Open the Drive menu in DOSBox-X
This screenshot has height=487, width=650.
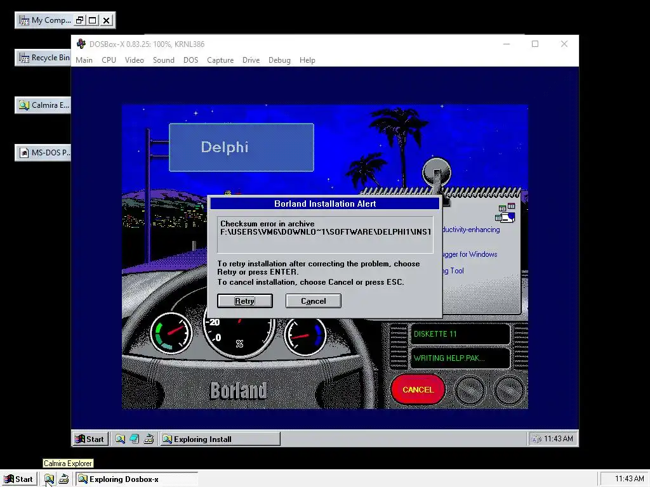tap(251, 60)
